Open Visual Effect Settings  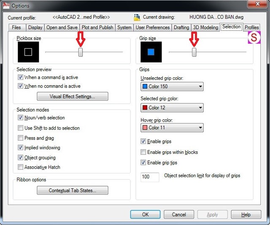click(73, 96)
